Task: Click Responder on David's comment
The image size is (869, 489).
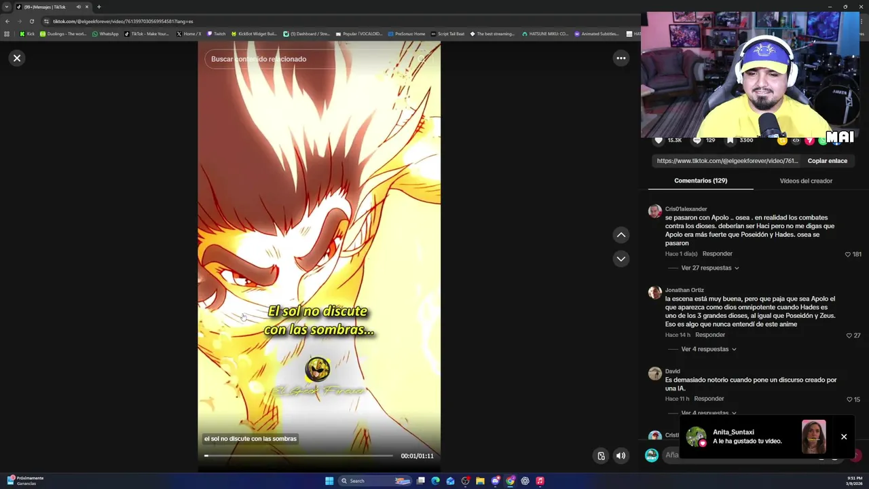Action: [x=709, y=399]
